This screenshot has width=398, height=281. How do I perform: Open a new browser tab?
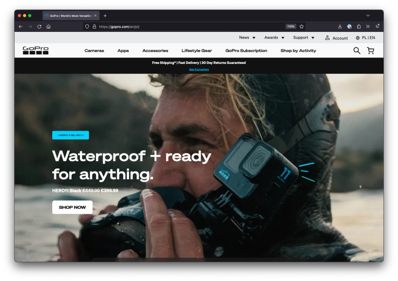click(105, 16)
